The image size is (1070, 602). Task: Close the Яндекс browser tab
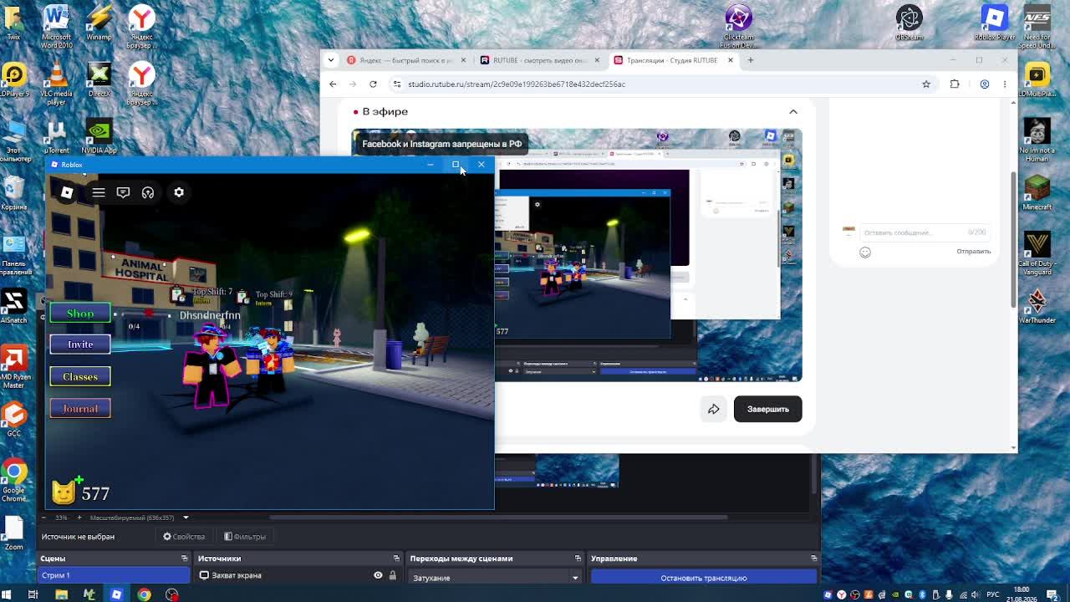462,60
